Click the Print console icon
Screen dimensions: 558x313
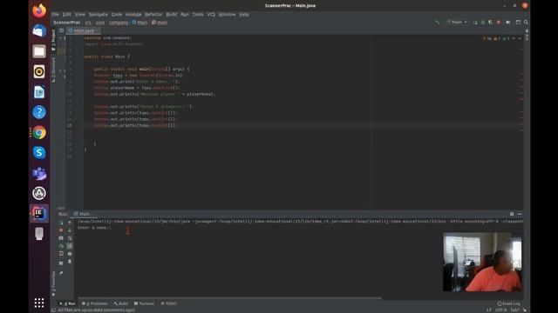(x=70, y=254)
